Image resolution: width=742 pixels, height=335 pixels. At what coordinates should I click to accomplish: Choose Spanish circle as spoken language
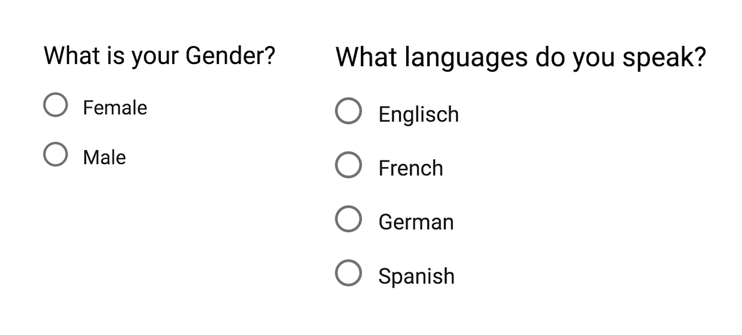(x=348, y=273)
